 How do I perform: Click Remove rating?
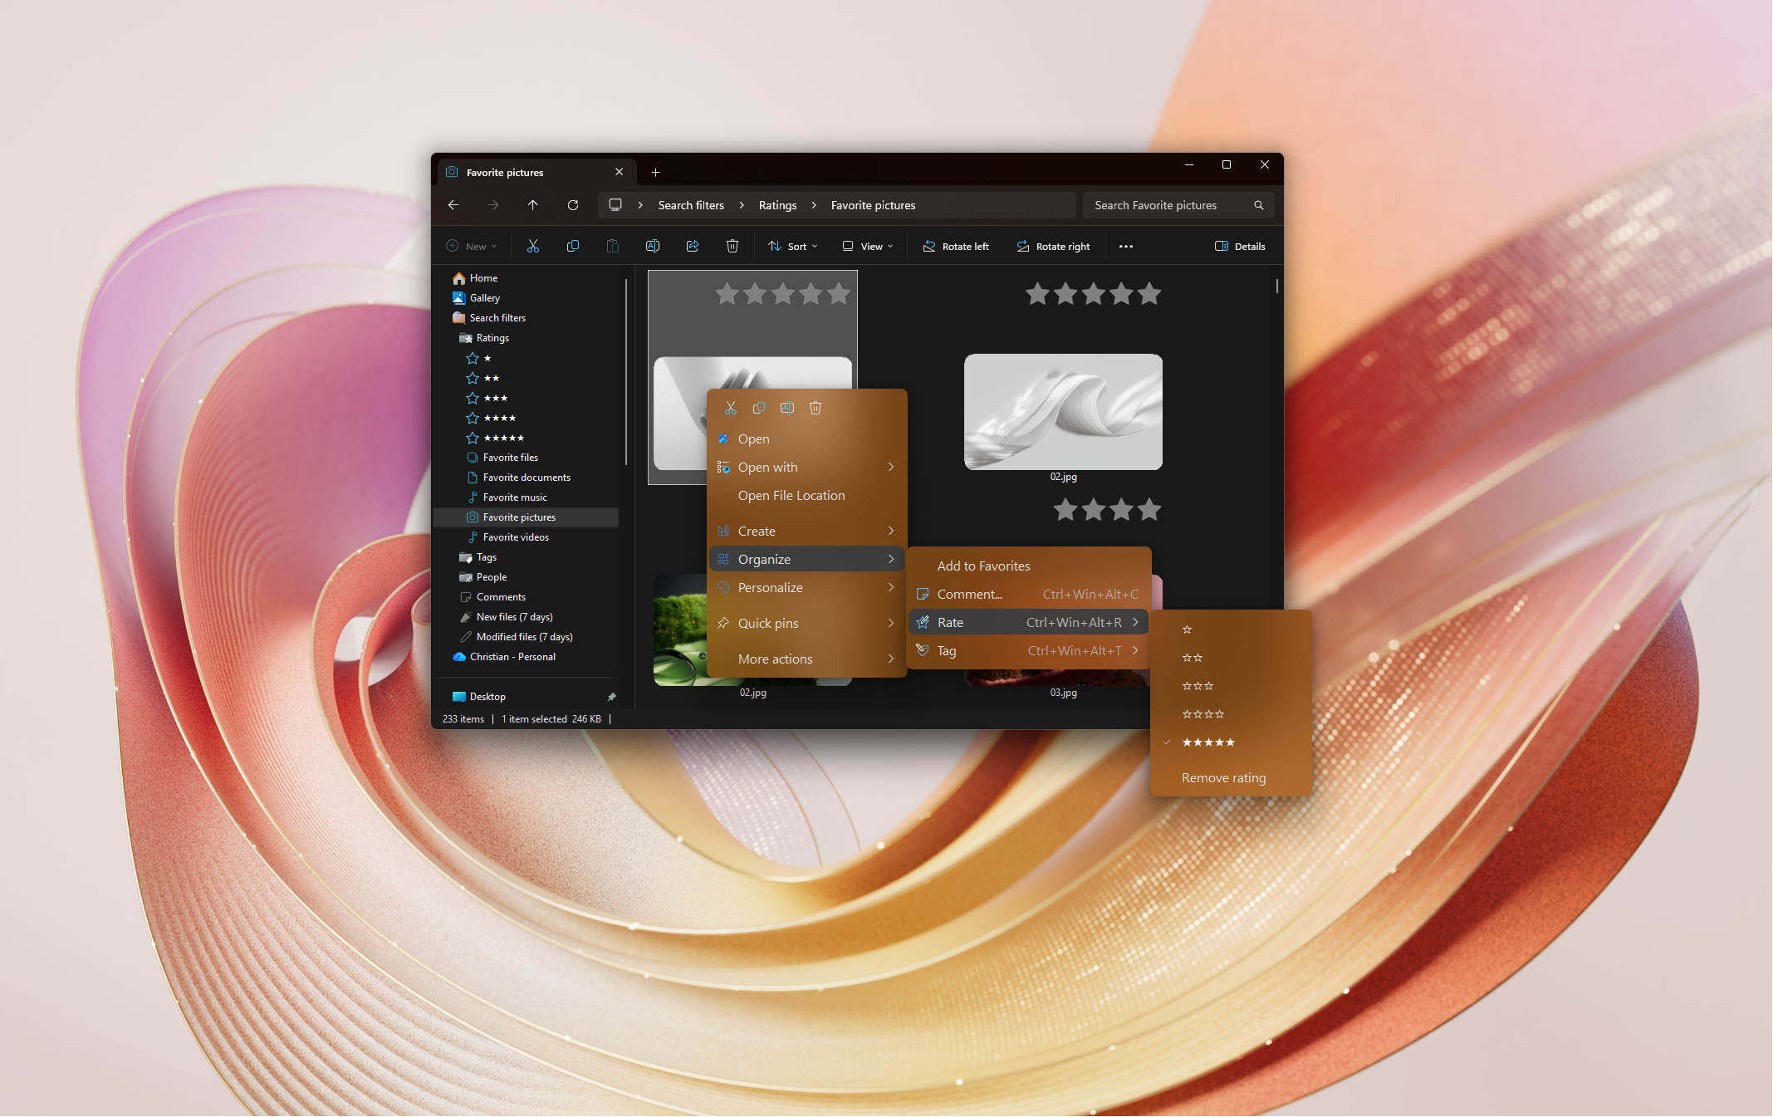1232,778
